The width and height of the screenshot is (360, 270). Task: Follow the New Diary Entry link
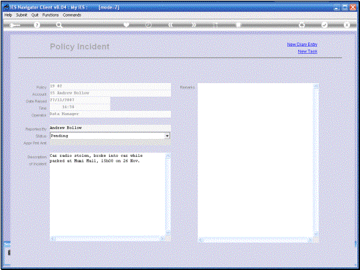tap(302, 45)
